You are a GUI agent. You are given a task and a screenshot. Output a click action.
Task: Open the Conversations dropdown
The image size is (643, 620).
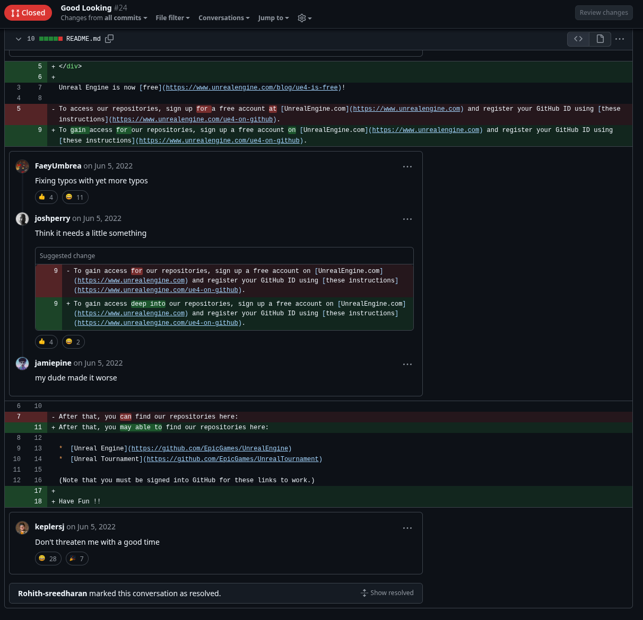coord(224,18)
